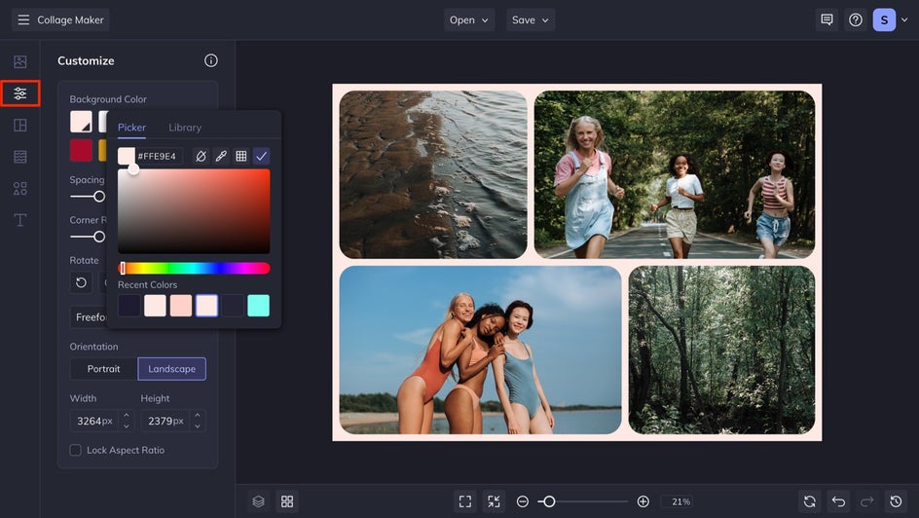The image size is (919, 518).
Task: Open the Image Manager sidebar icon
Action: (x=19, y=61)
